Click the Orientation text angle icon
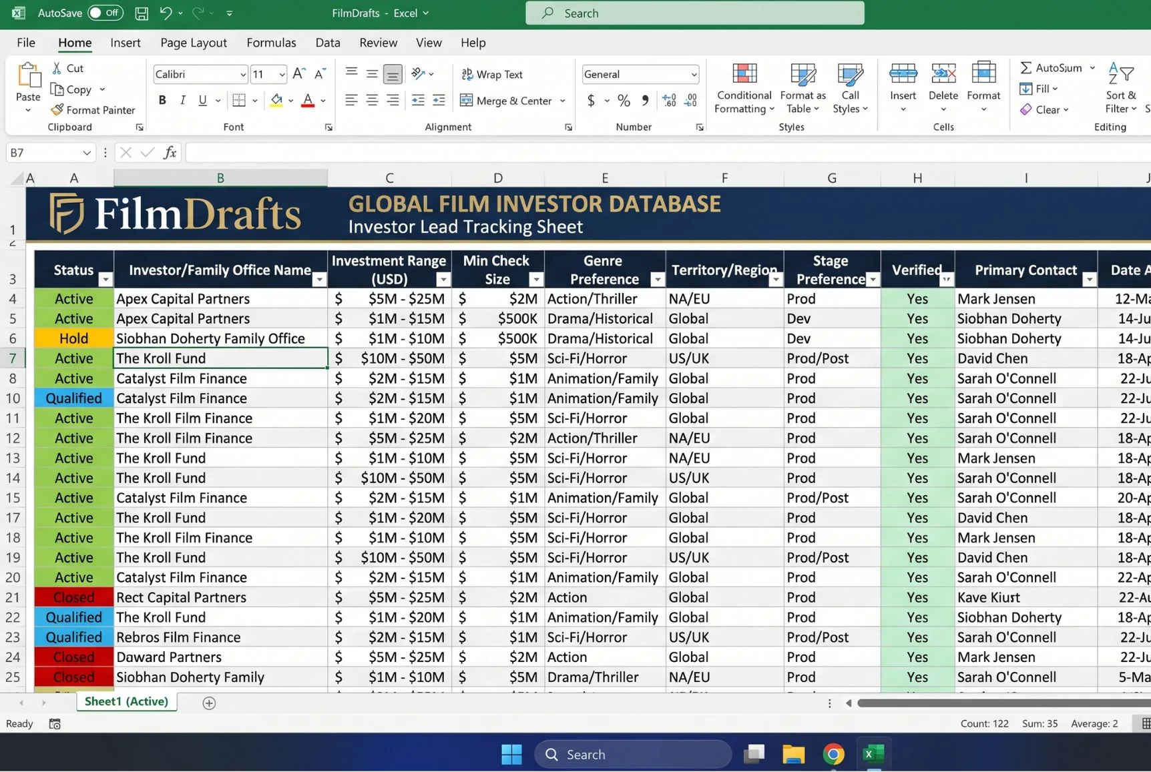The width and height of the screenshot is (1151, 772). [x=419, y=73]
